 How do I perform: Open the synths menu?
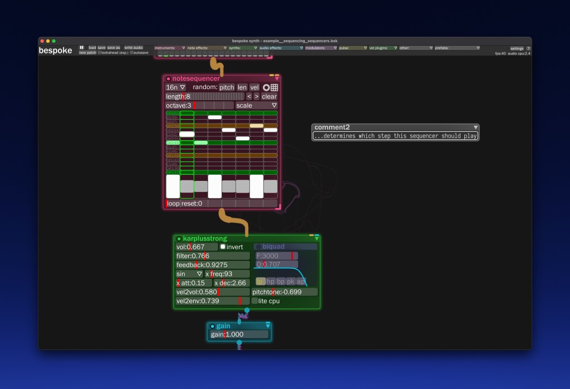click(243, 48)
